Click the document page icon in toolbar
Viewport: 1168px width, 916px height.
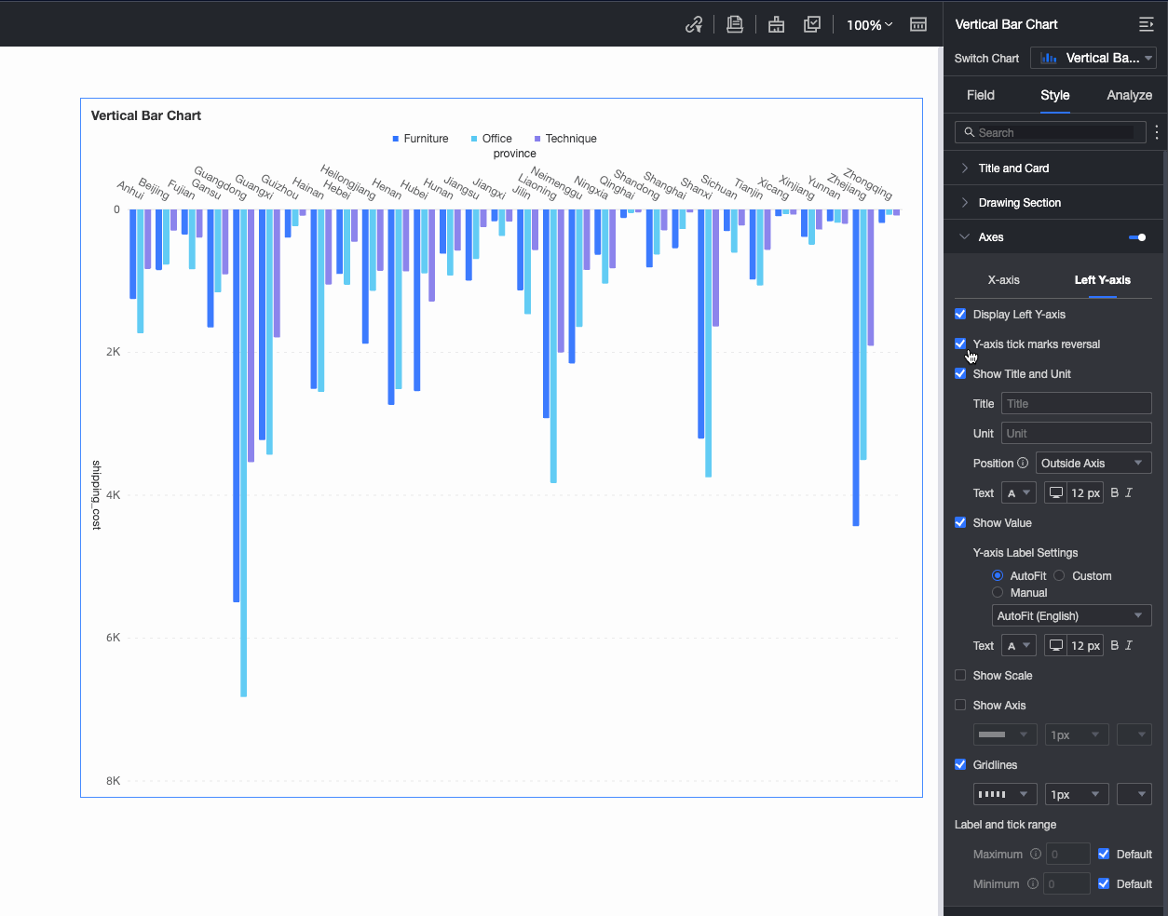tap(735, 25)
